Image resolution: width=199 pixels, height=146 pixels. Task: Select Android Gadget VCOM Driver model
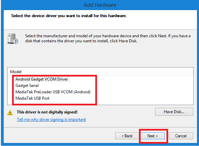click(42, 79)
